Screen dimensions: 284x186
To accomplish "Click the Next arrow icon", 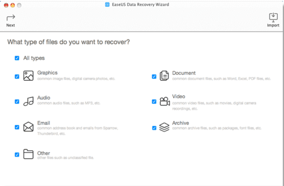I will pos(11,18).
